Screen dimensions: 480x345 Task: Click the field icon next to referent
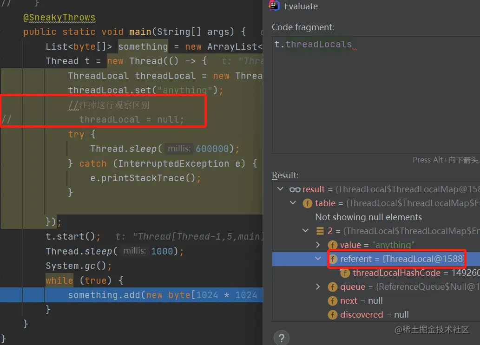point(333,259)
